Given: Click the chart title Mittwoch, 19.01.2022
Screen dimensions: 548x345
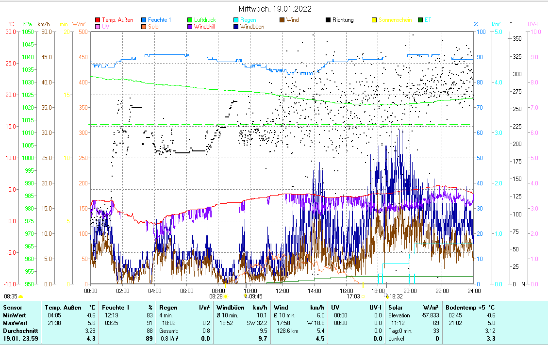Looking at the screenshot, I should [275, 9].
